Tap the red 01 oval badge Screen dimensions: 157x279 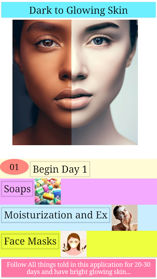pyautogui.click(x=14, y=167)
